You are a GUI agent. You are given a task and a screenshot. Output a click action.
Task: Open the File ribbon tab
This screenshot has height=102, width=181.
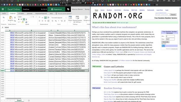click(4, 14)
